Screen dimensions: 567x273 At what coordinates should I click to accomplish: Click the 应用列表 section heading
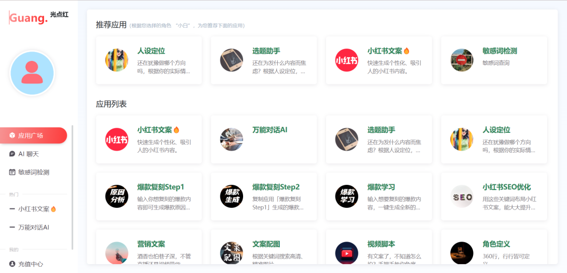coord(111,104)
